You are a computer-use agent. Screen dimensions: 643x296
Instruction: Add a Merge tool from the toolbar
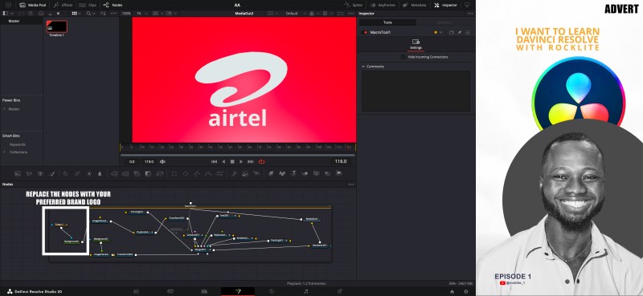[x=114, y=173]
